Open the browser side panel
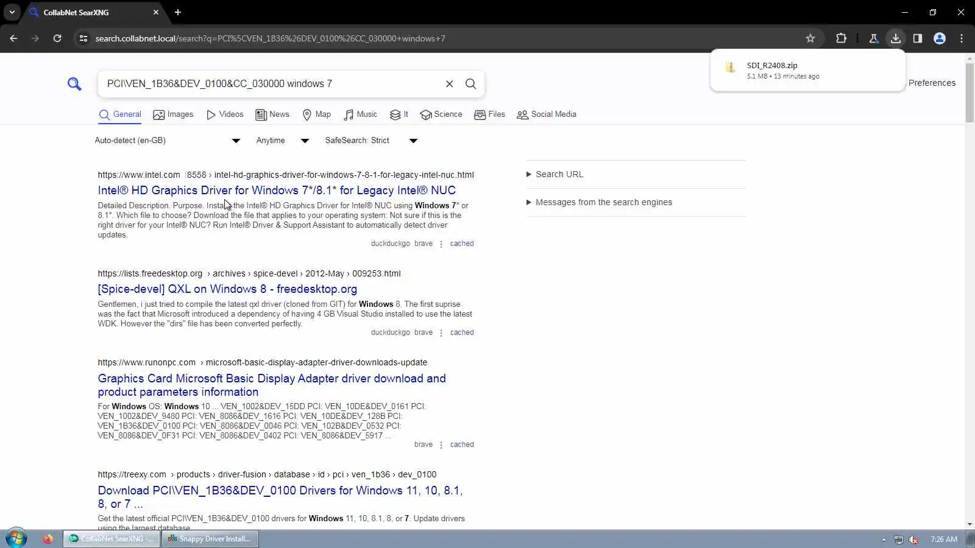975x548 pixels. pyautogui.click(x=918, y=38)
